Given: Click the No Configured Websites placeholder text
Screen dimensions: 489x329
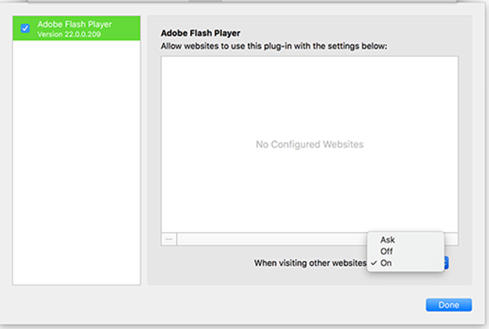Looking at the screenshot, I should [310, 145].
